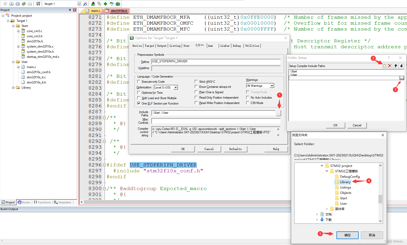
Task: Click the Build target toolbar icon
Action: (11, 4)
